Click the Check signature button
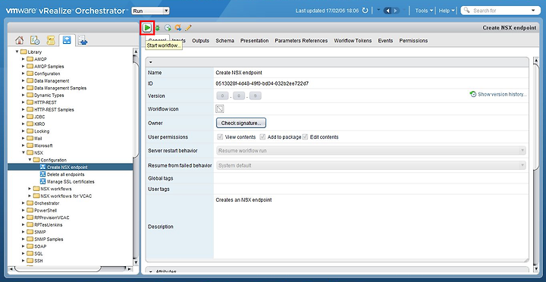The width and height of the screenshot is (546, 282). pos(241,123)
